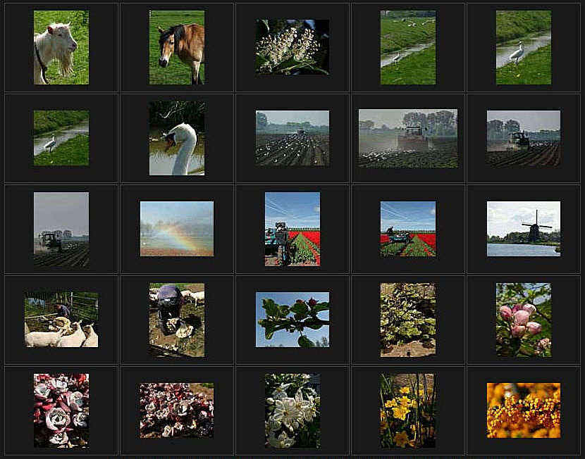Open the landscape-oriented red succulents photo
This screenshot has width=585, height=459.
[176, 410]
